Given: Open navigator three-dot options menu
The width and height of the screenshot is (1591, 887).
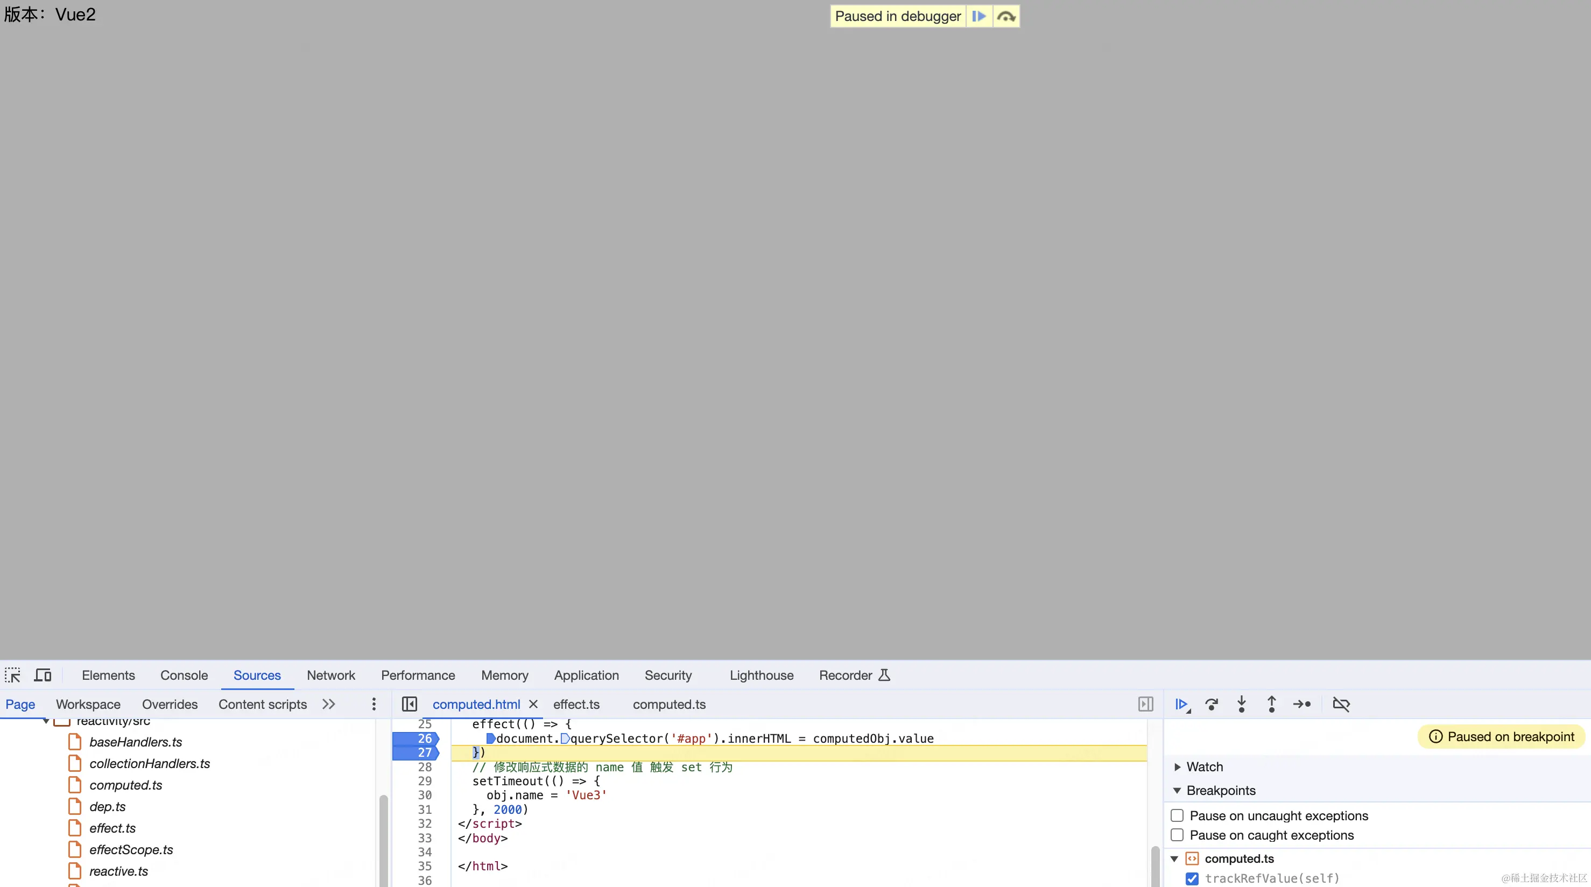Looking at the screenshot, I should click(374, 704).
